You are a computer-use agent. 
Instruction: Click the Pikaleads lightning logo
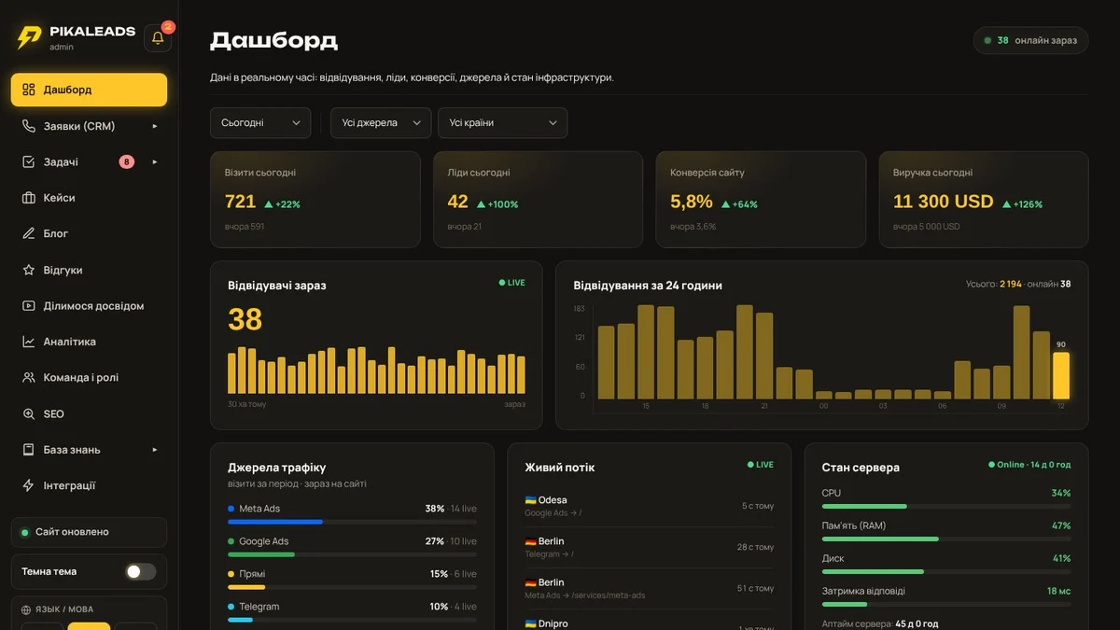(x=29, y=37)
